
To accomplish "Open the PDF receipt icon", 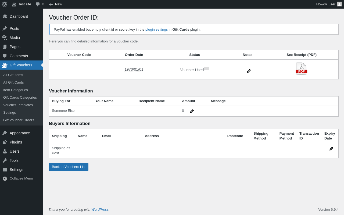I will pyautogui.click(x=301, y=69).
